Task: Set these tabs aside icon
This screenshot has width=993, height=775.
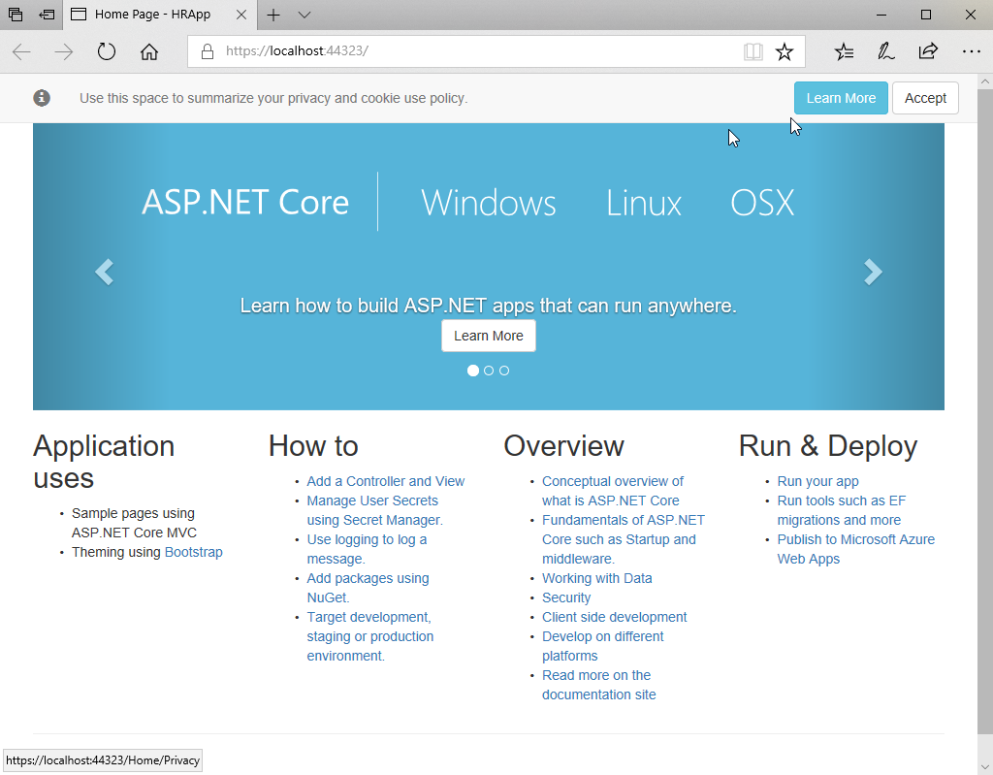Action: coord(47,15)
